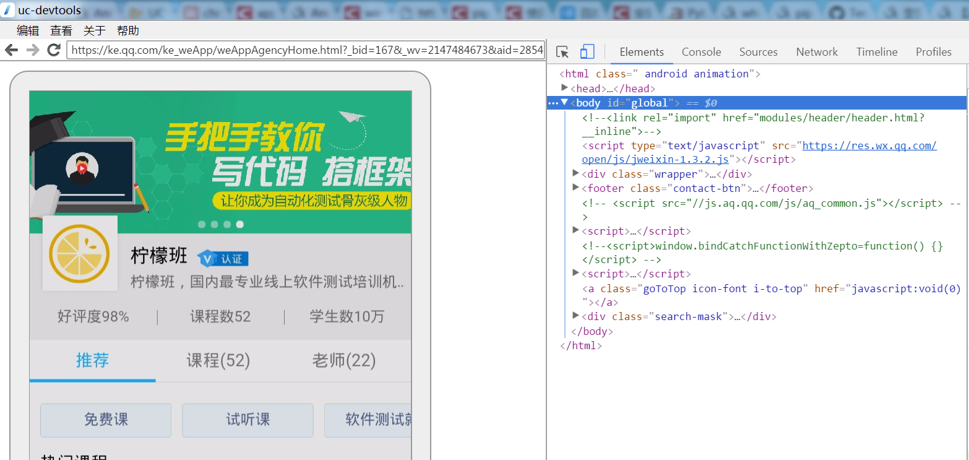Activate the inspect element picker icon
The height and width of the screenshot is (460, 969).
point(562,52)
